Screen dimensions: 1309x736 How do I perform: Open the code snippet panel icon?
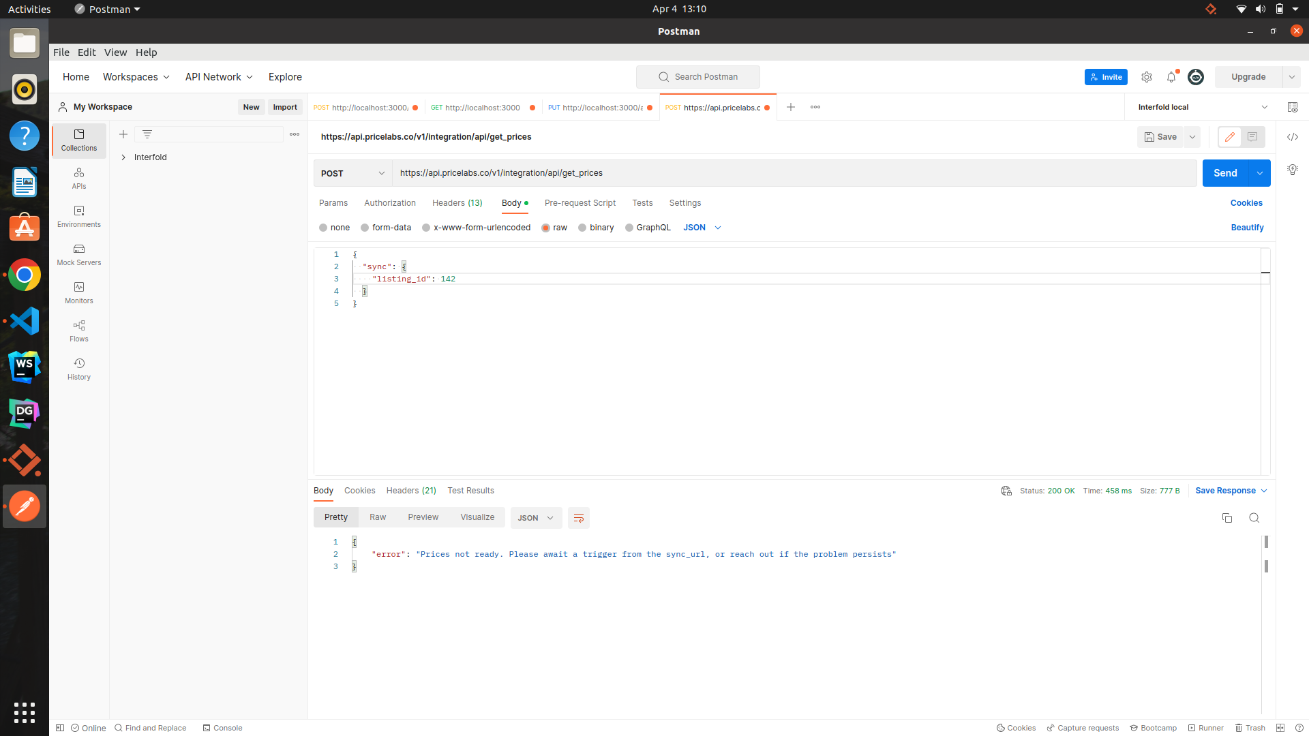[x=1292, y=137]
